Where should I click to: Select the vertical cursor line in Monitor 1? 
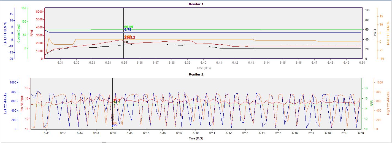[124, 33]
